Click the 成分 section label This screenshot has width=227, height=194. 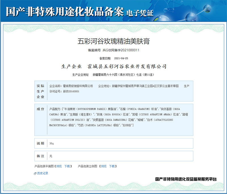tap(40, 109)
